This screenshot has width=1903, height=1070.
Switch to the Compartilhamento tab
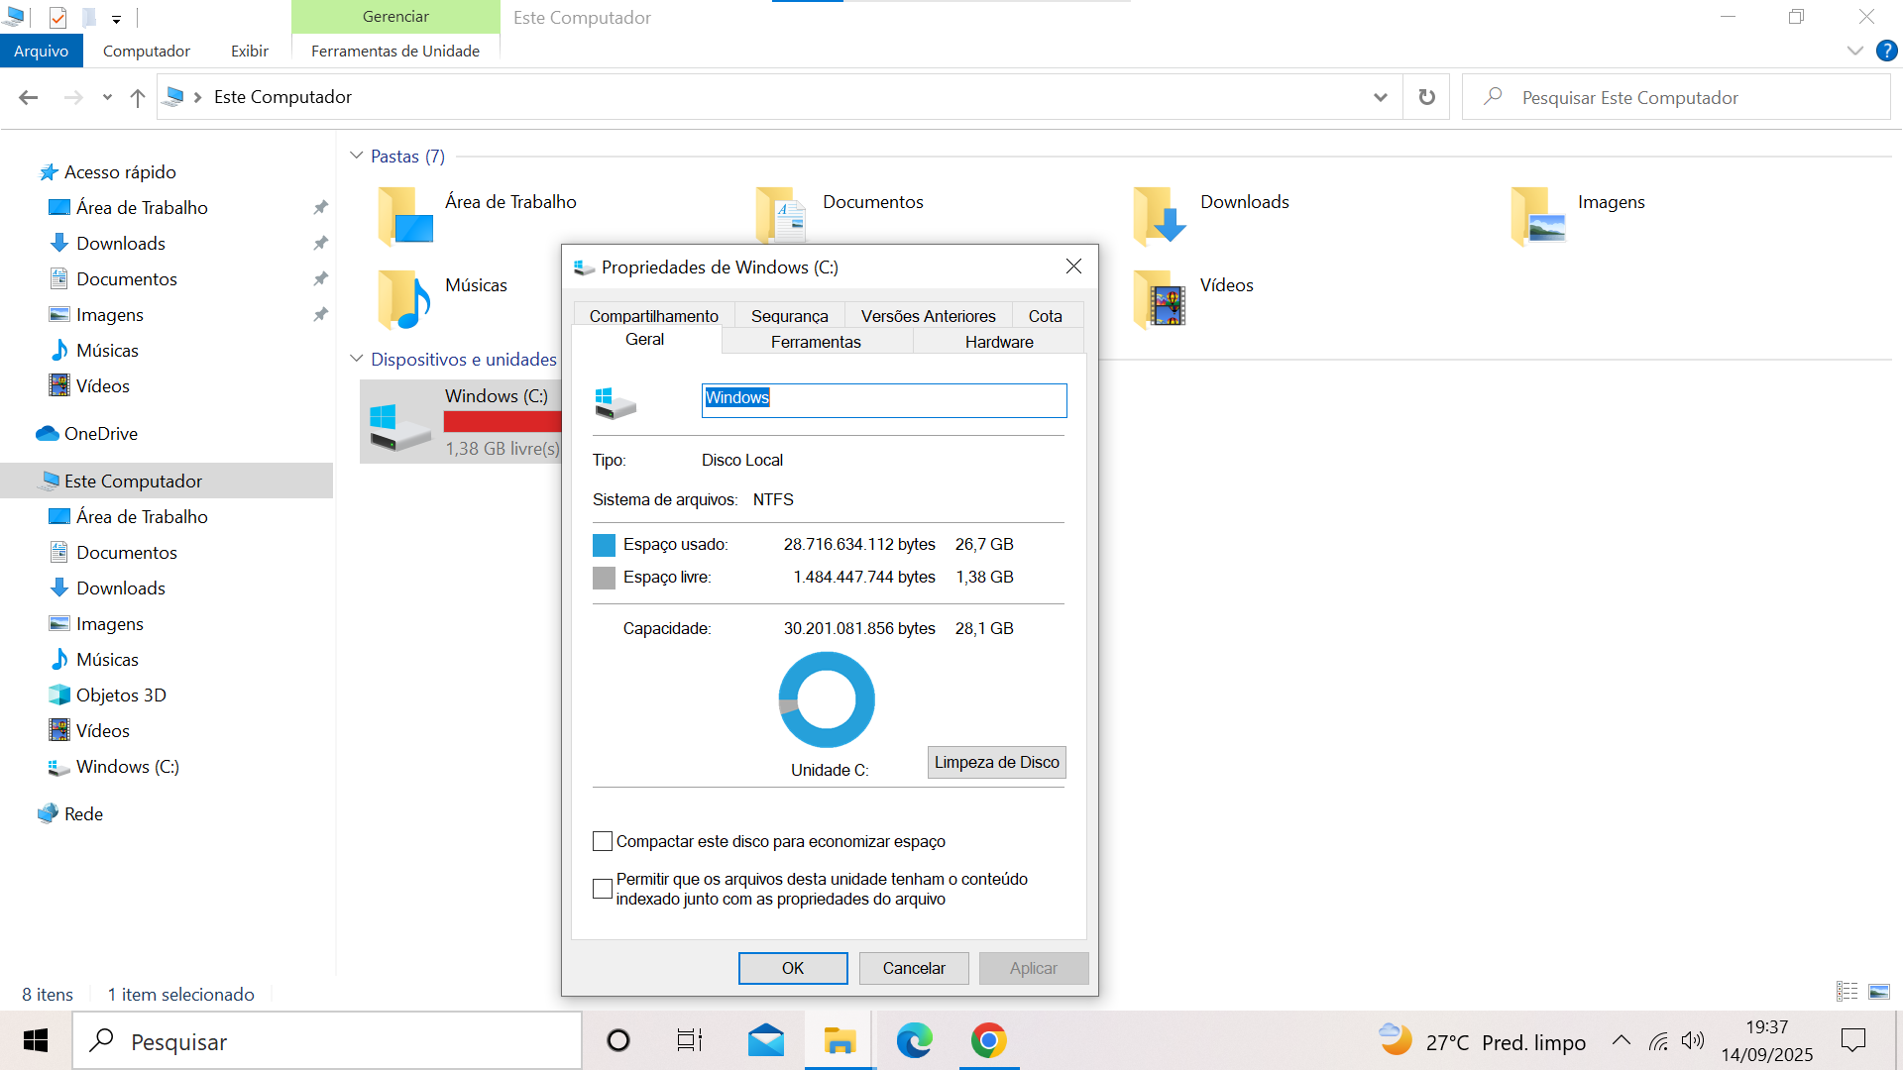point(654,315)
